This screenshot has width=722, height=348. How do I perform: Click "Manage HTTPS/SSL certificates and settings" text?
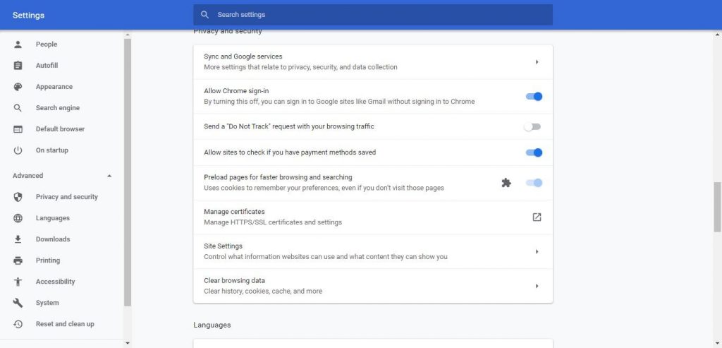pos(273,222)
